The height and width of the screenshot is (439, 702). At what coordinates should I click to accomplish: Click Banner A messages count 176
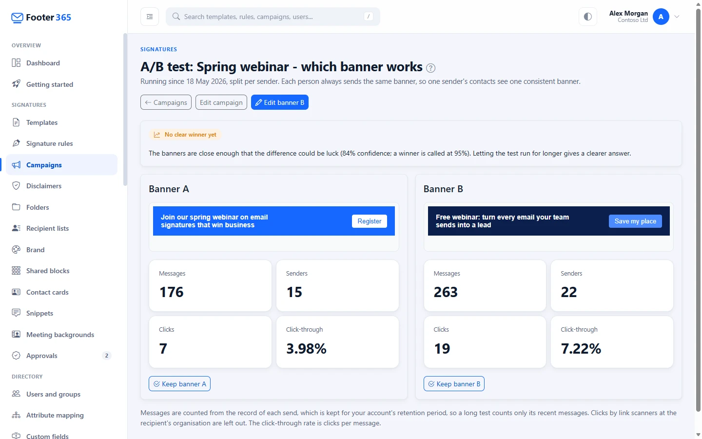[172, 292]
